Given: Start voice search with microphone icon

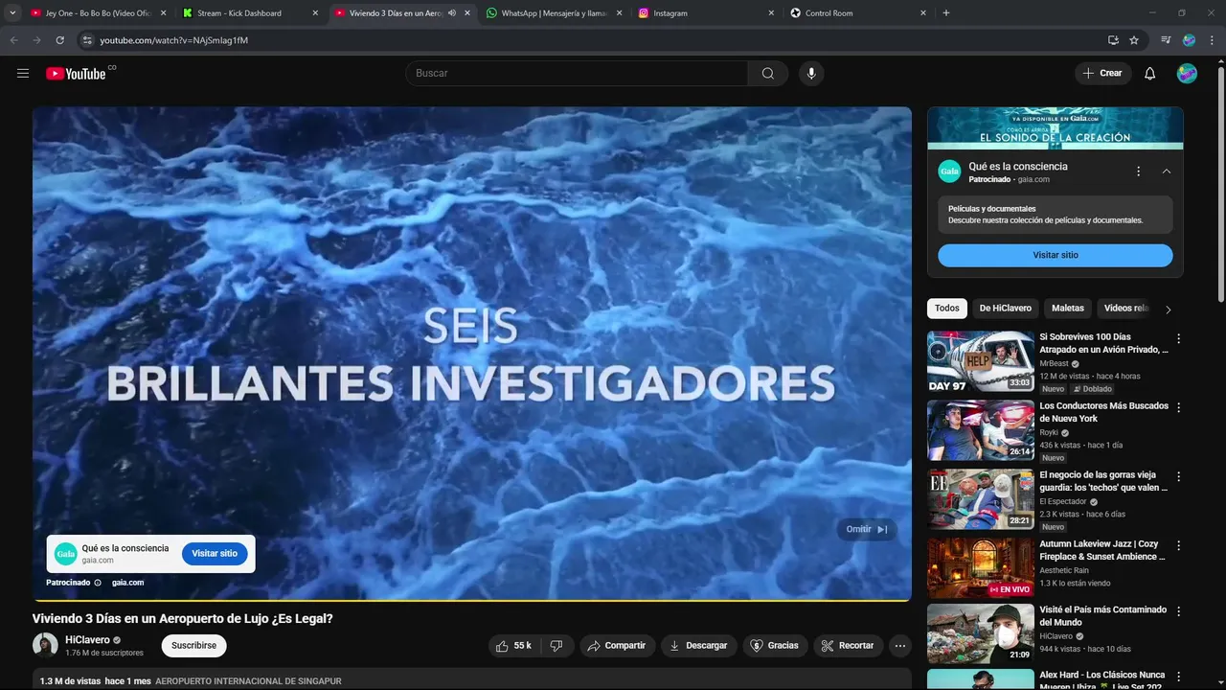Looking at the screenshot, I should point(811,73).
